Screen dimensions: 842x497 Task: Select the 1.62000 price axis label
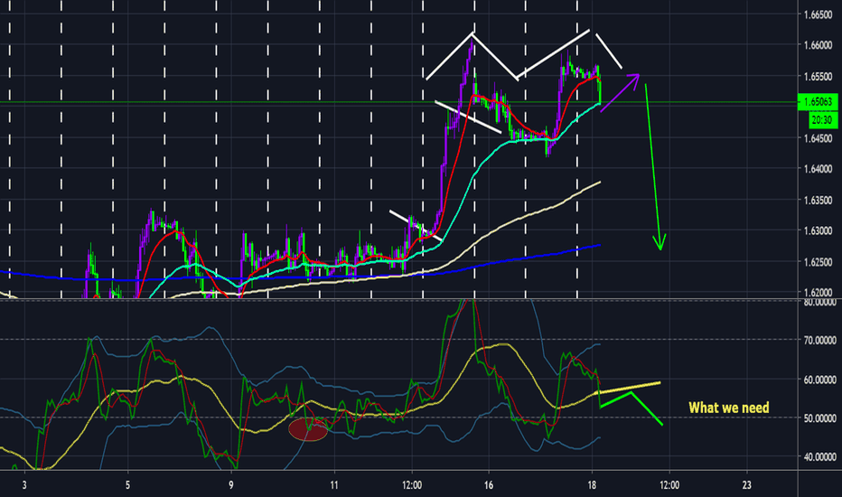[818, 292]
